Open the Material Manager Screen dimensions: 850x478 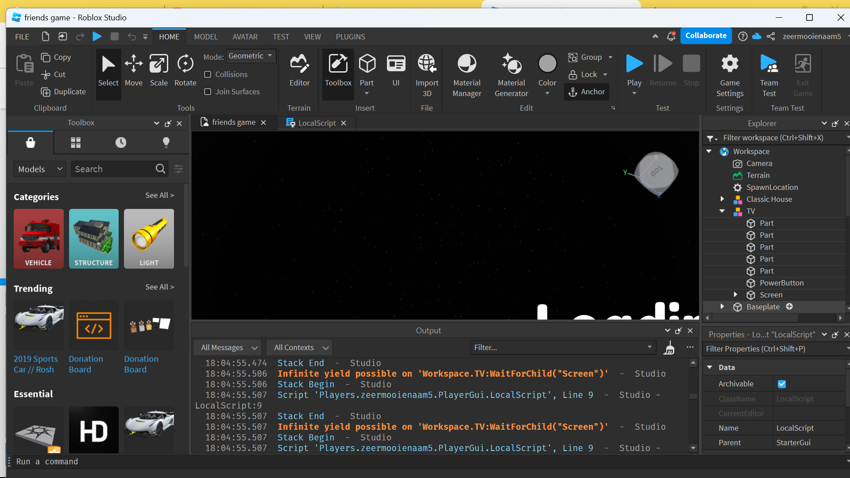coord(467,73)
